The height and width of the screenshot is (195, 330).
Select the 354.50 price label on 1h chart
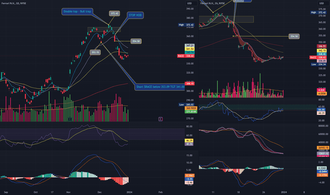(x=294, y=36)
